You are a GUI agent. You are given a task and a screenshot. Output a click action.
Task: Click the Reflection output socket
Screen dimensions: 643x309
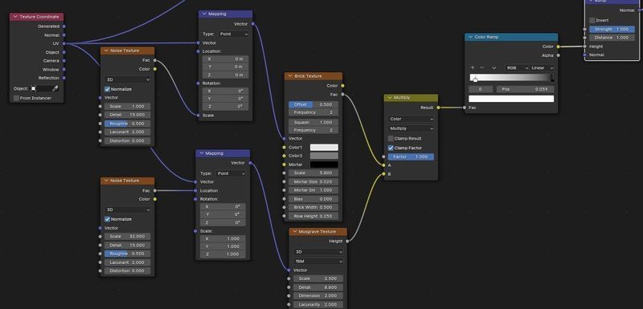pos(64,78)
